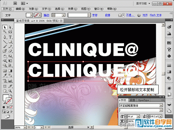This screenshot has height=130, width=174.
Task: Open the fill color dropdown in control bar
Action: 31,15
